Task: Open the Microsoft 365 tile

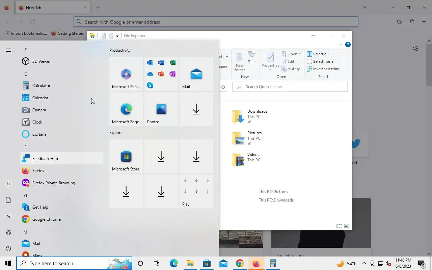Action: coord(126,74)
